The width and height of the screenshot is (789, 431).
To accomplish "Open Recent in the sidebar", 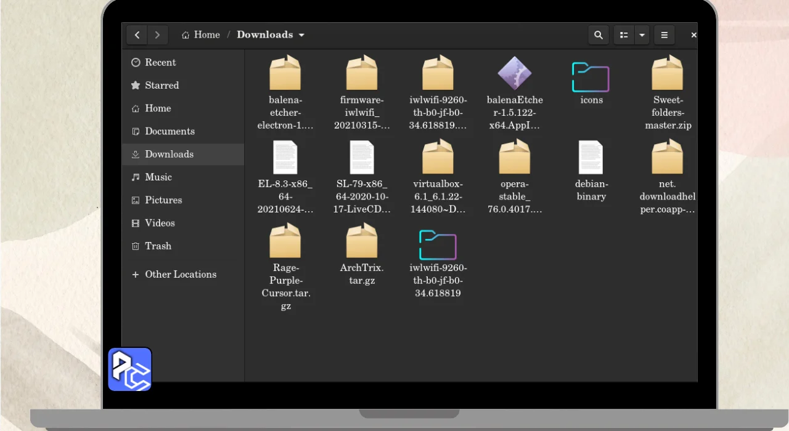I will pos(160,63).
